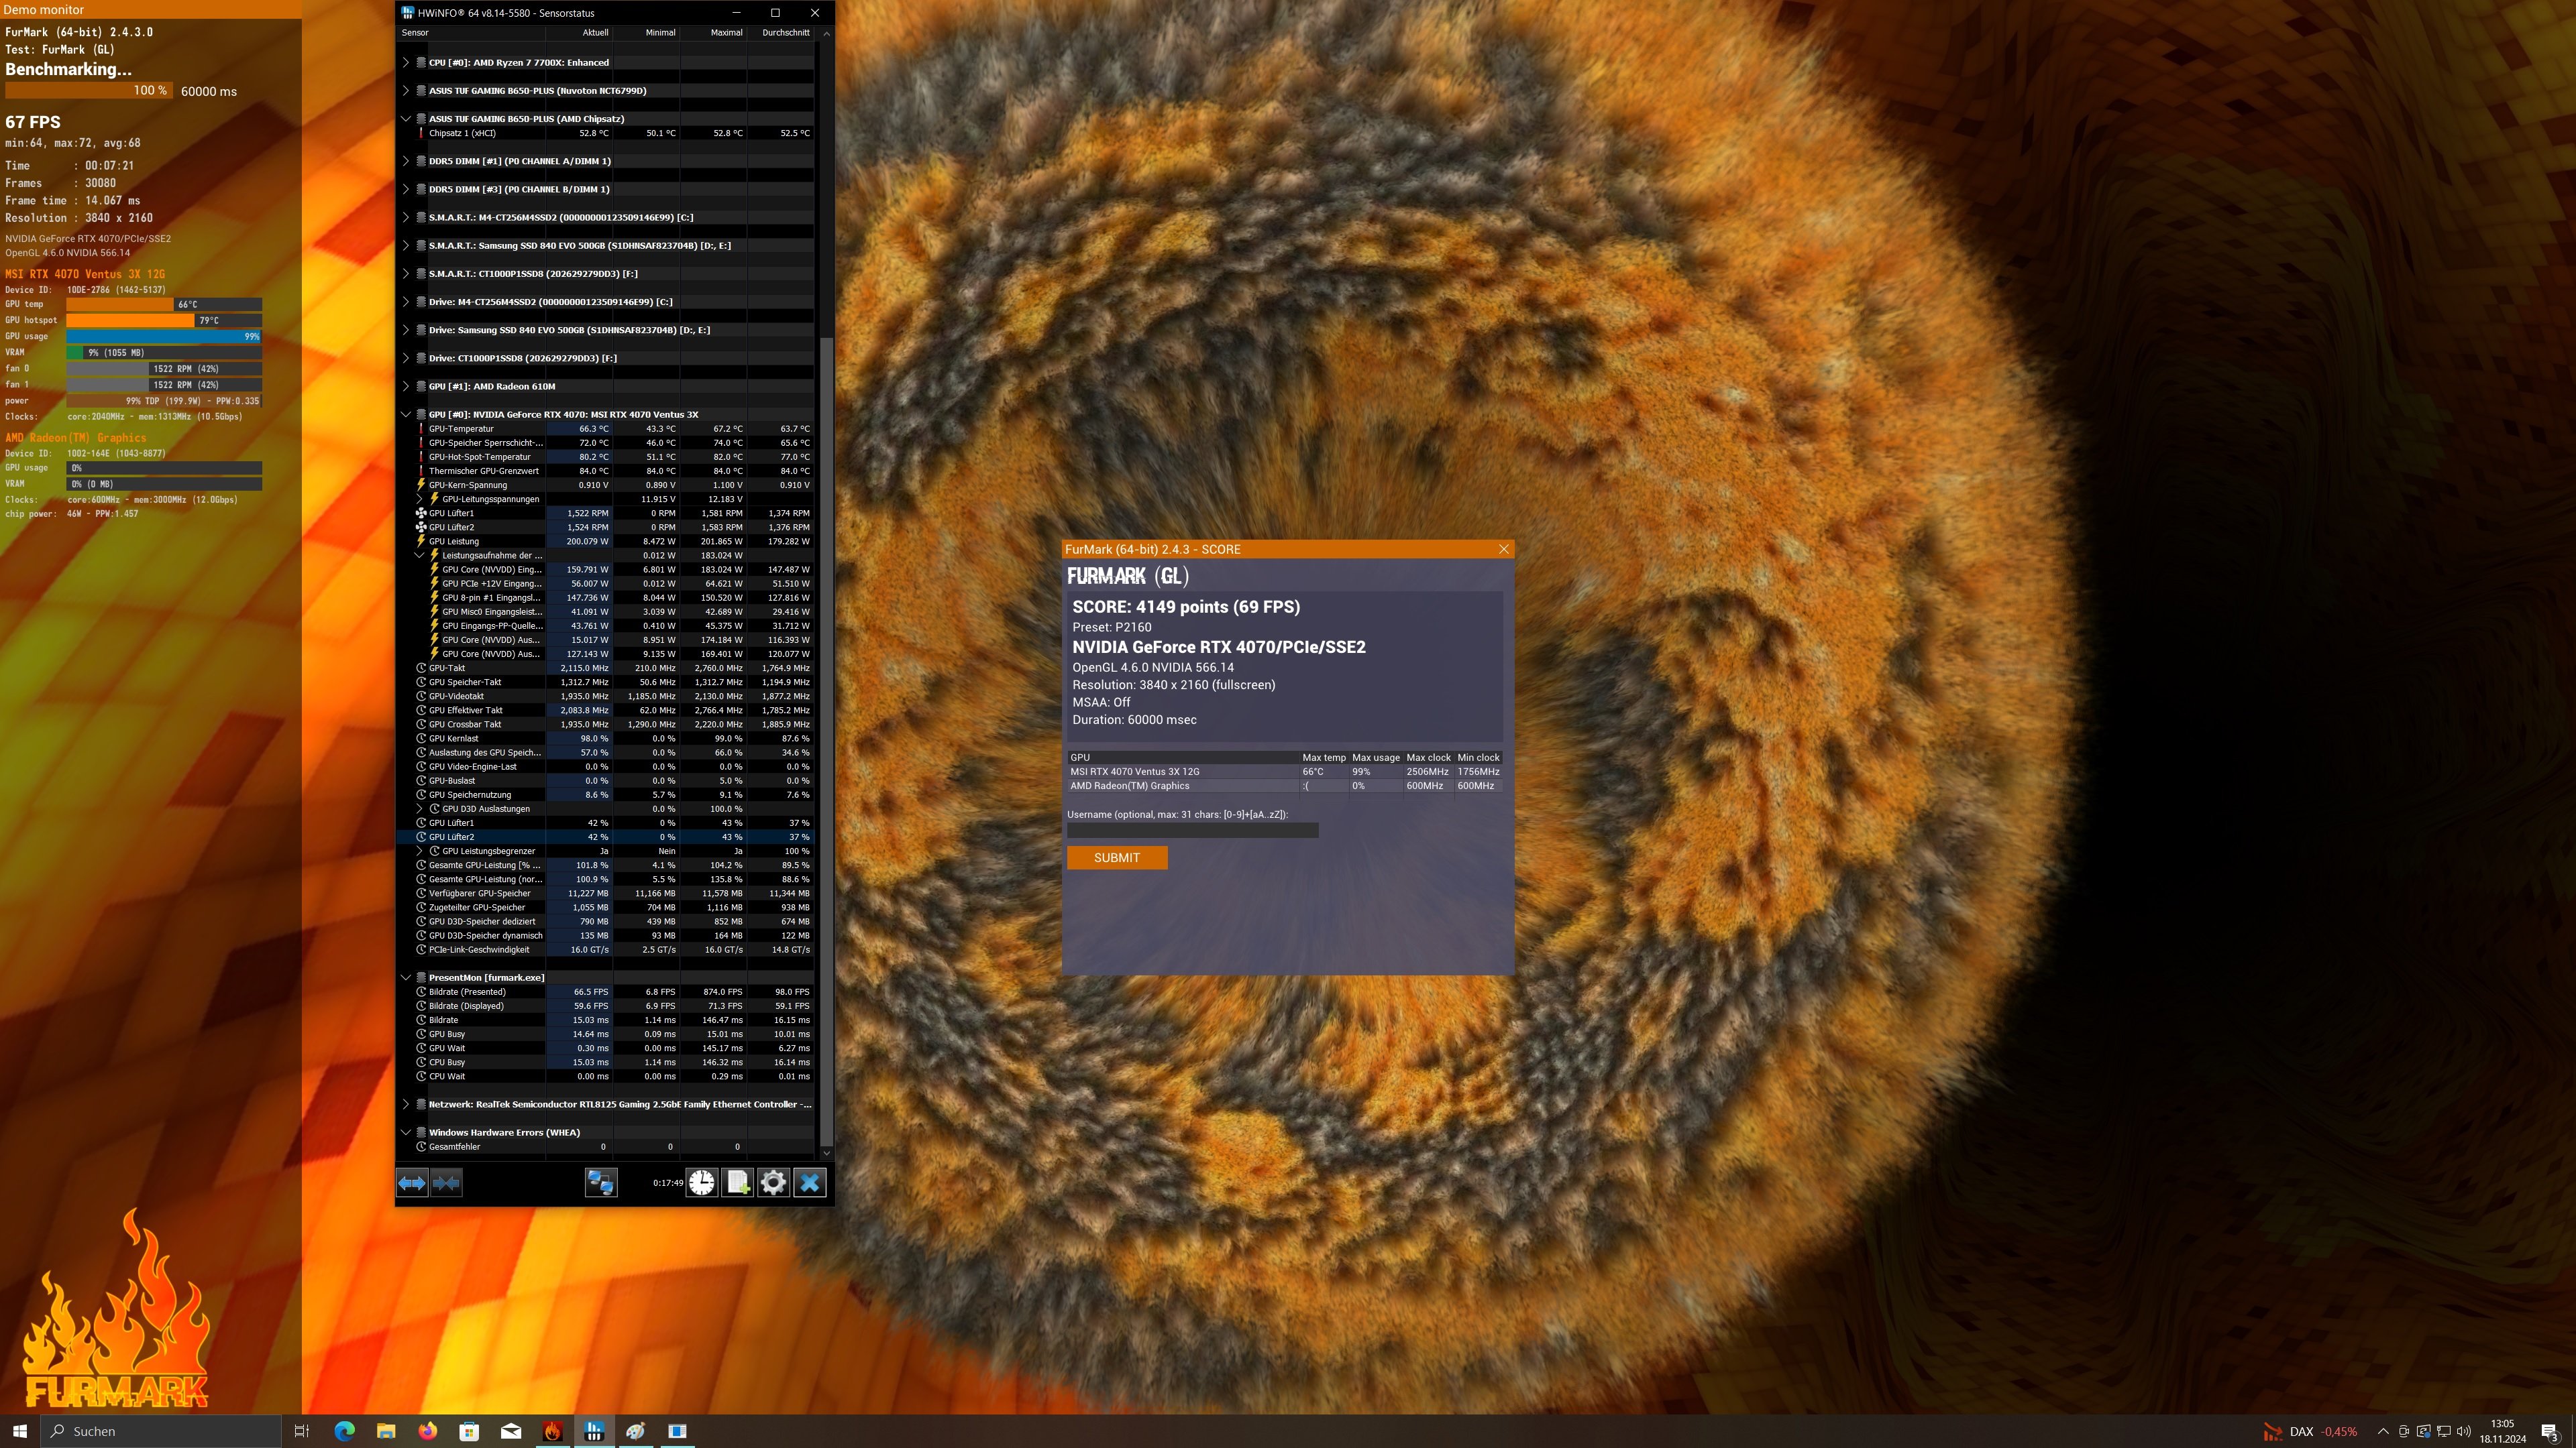Screen dimensions: 2576x1448
Task: Click the Maximal column header
Action: [x=726, y=32]
